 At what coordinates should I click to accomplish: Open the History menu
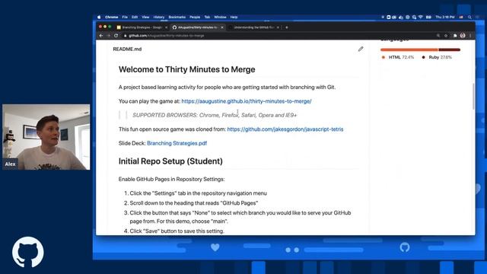(159, 17)
